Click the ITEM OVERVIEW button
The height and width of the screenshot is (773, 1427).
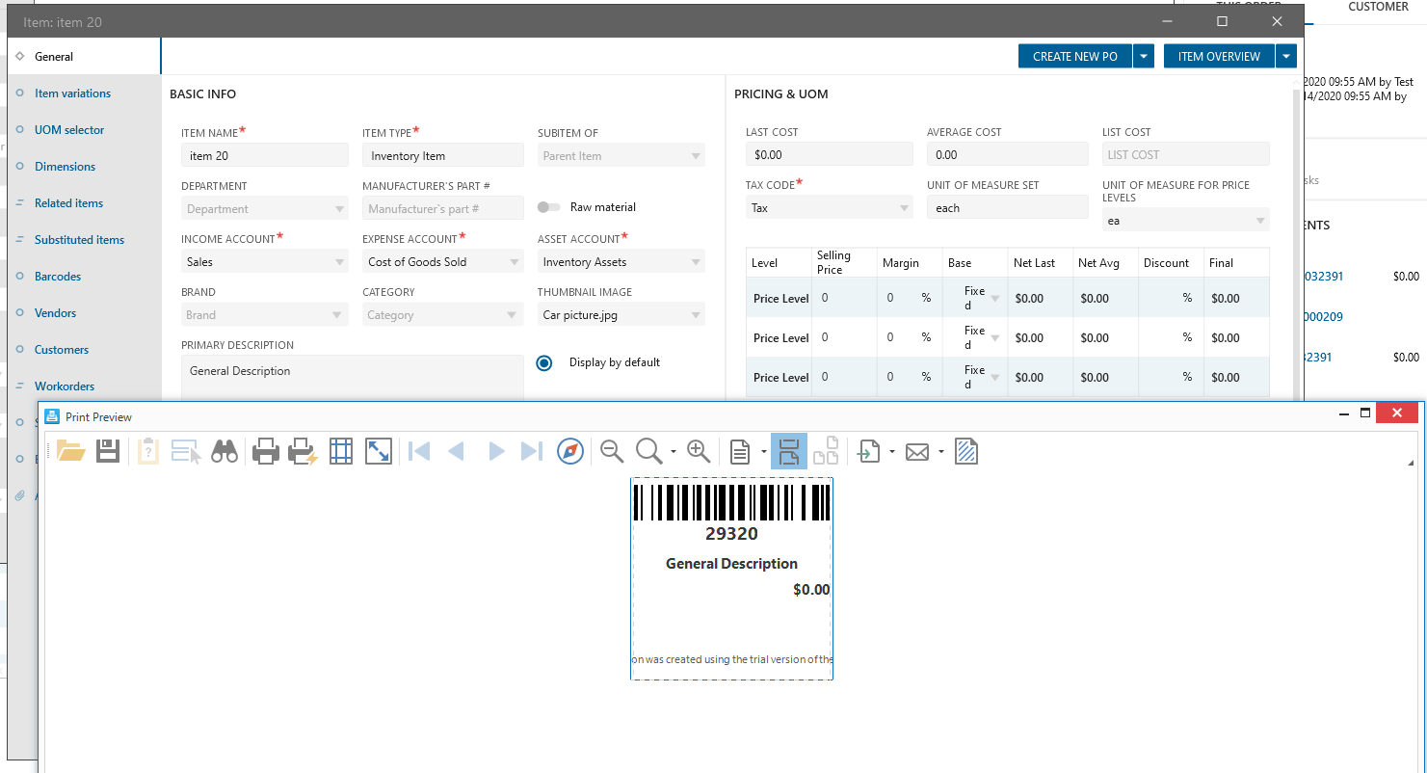pyautogui.click(x=1218, y=57)
